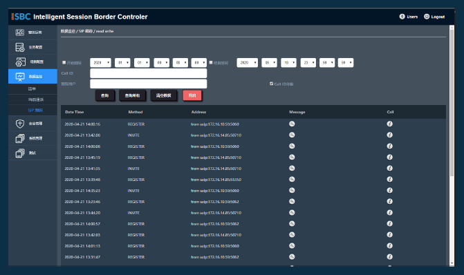Click address 'from udp:172.16.14.85:55350'

tap(216, 180)
